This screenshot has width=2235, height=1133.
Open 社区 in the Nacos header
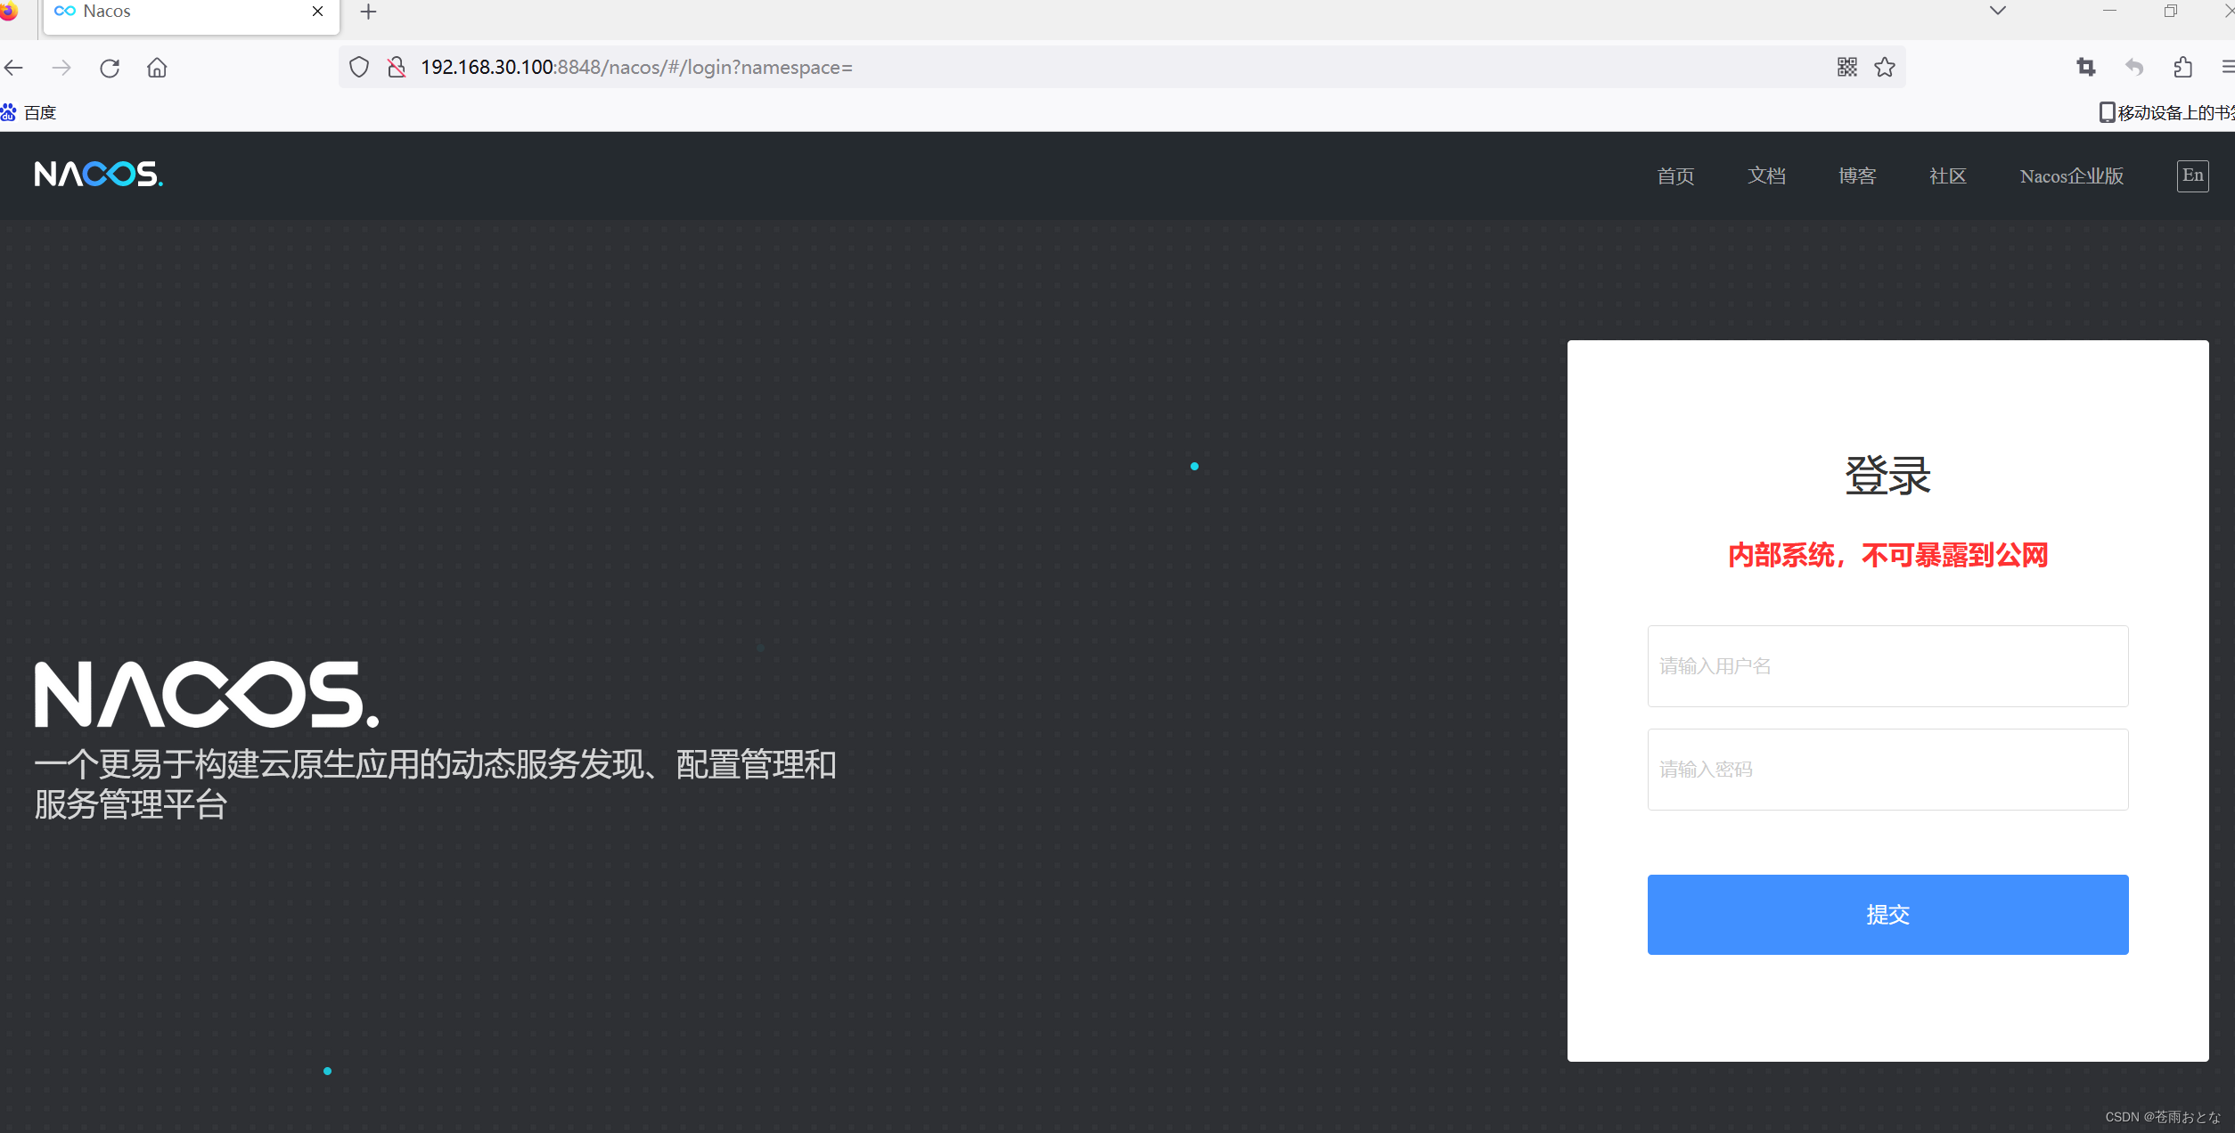(1948, 176)
